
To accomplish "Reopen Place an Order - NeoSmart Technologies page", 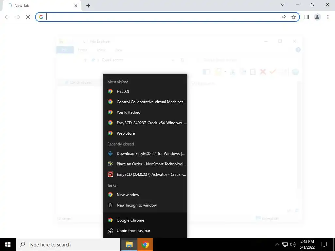I will [145, 164].
